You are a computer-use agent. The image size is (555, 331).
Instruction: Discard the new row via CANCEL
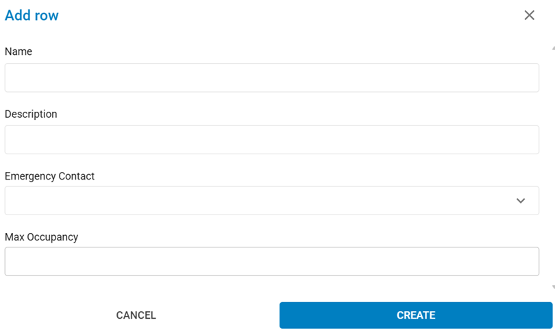tap(136, 315)
